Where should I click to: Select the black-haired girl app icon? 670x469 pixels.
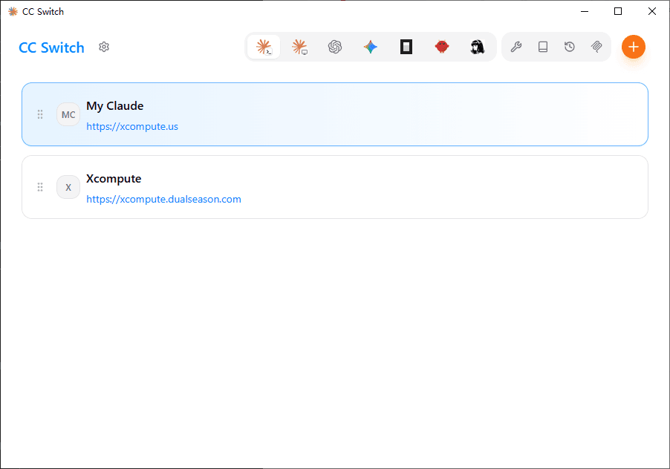[x=478, y=47]
